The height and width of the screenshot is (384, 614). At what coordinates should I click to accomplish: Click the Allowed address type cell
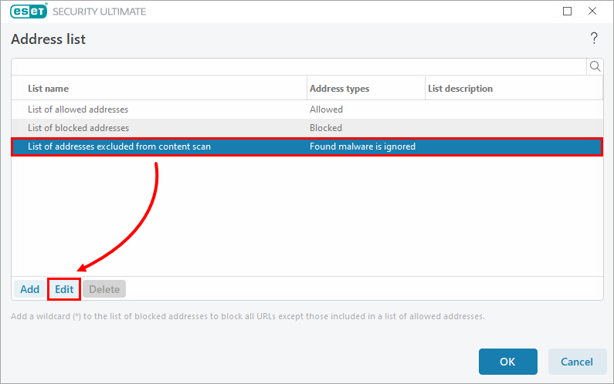(326, 109)
